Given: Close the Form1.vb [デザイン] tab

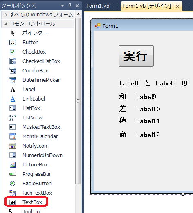Looking at the screenshot, I should (177, 7).
